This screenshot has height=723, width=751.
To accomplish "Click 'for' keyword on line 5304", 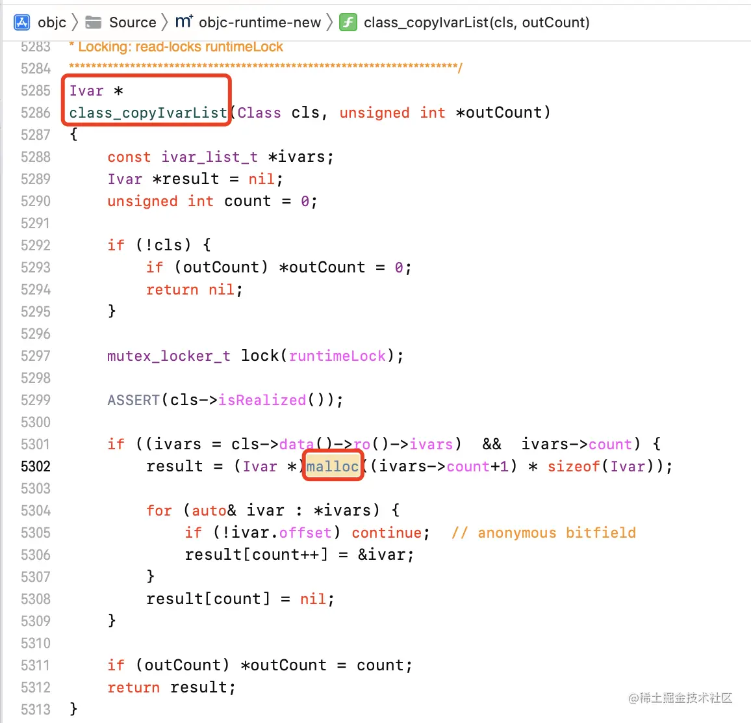I will point(159,510).
